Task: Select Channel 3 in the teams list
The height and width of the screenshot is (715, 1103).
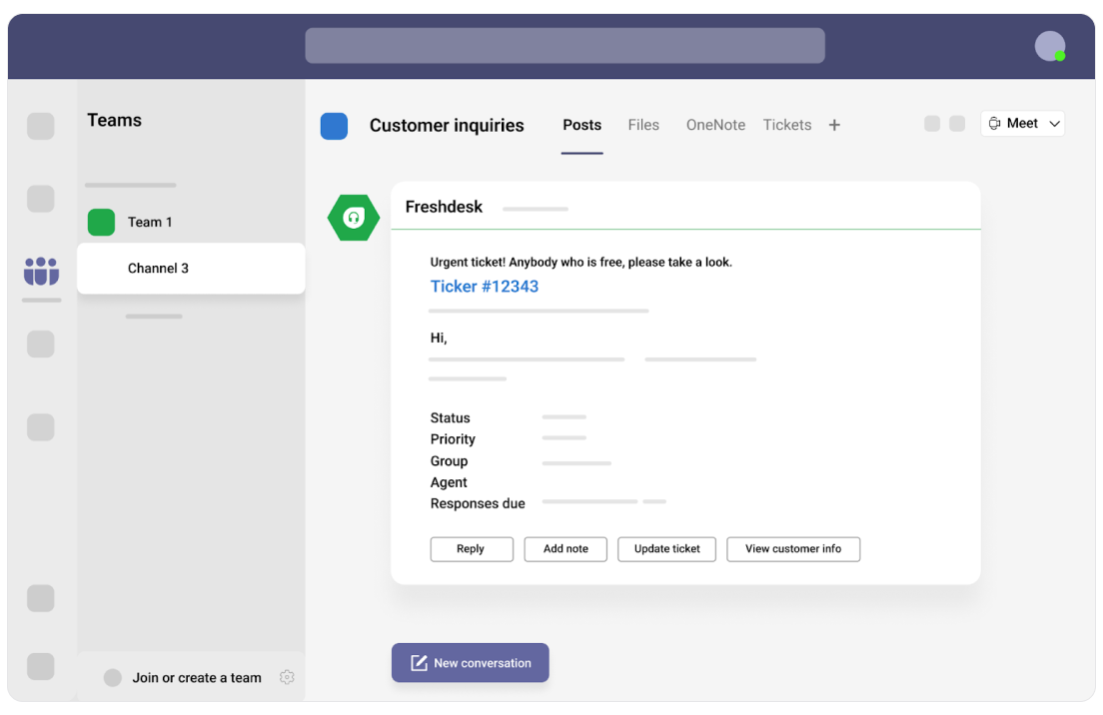Action: (158, 269)
